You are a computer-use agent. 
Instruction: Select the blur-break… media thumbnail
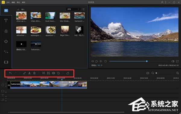point(65,16)
